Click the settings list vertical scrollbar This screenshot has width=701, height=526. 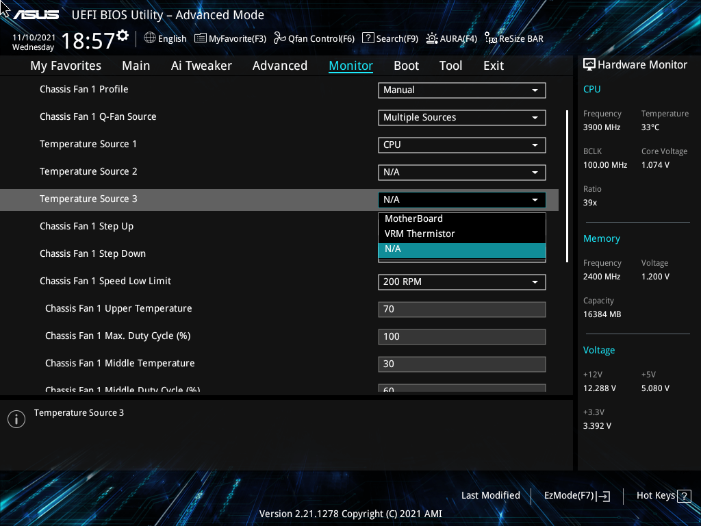(568, 186)
